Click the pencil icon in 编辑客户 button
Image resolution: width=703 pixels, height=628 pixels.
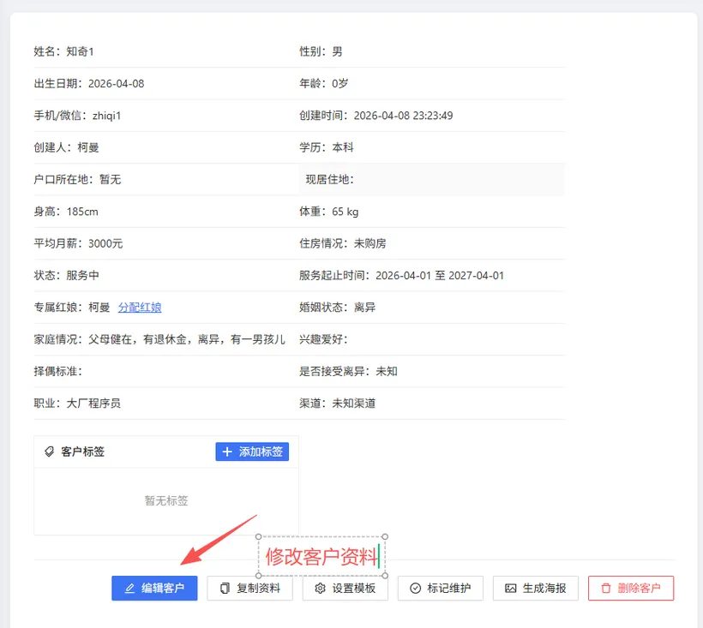[x=130, y=589]
